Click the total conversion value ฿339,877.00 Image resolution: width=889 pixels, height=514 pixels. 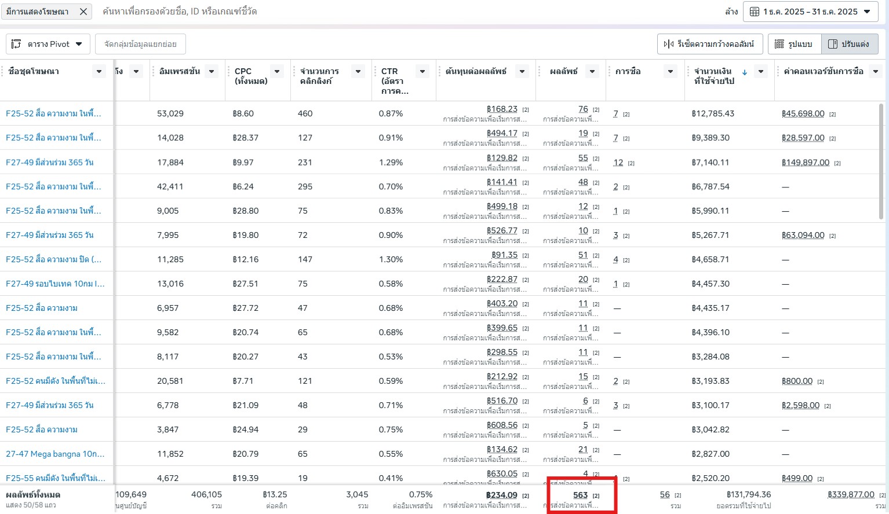click(x=851, y=494)
